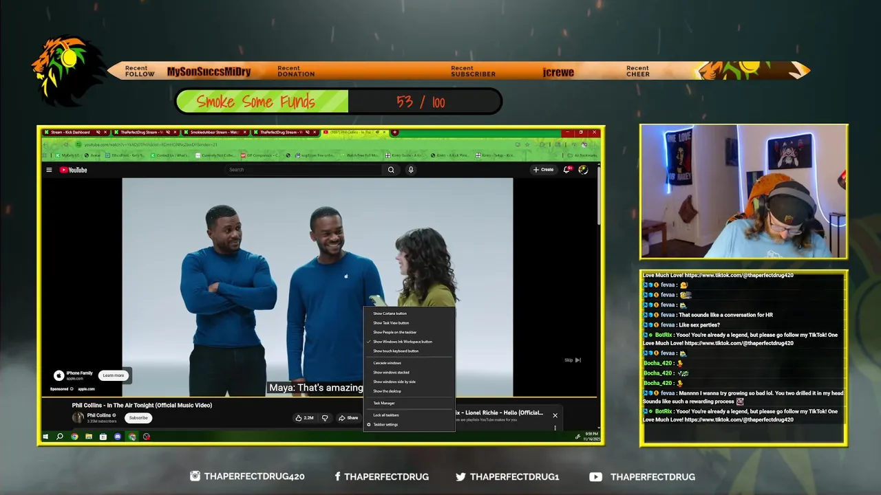Open Discord from the taskbar
881x495 pixels.
[118, 437]
